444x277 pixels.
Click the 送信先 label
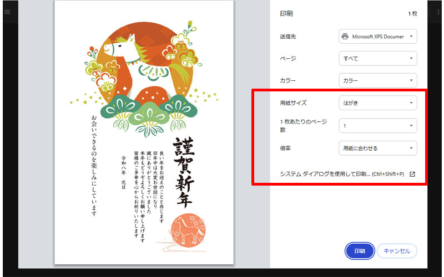pos(288,37)
